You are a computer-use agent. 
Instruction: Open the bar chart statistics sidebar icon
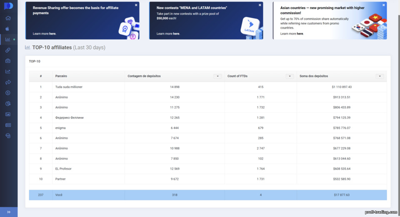click(x=8, y=39)
